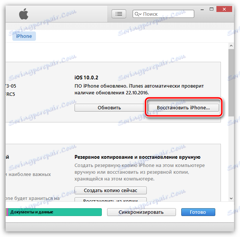This screenshot has width=240, height=237.
Task: Click Создать копию сейчас button
Action: [110, 190]
